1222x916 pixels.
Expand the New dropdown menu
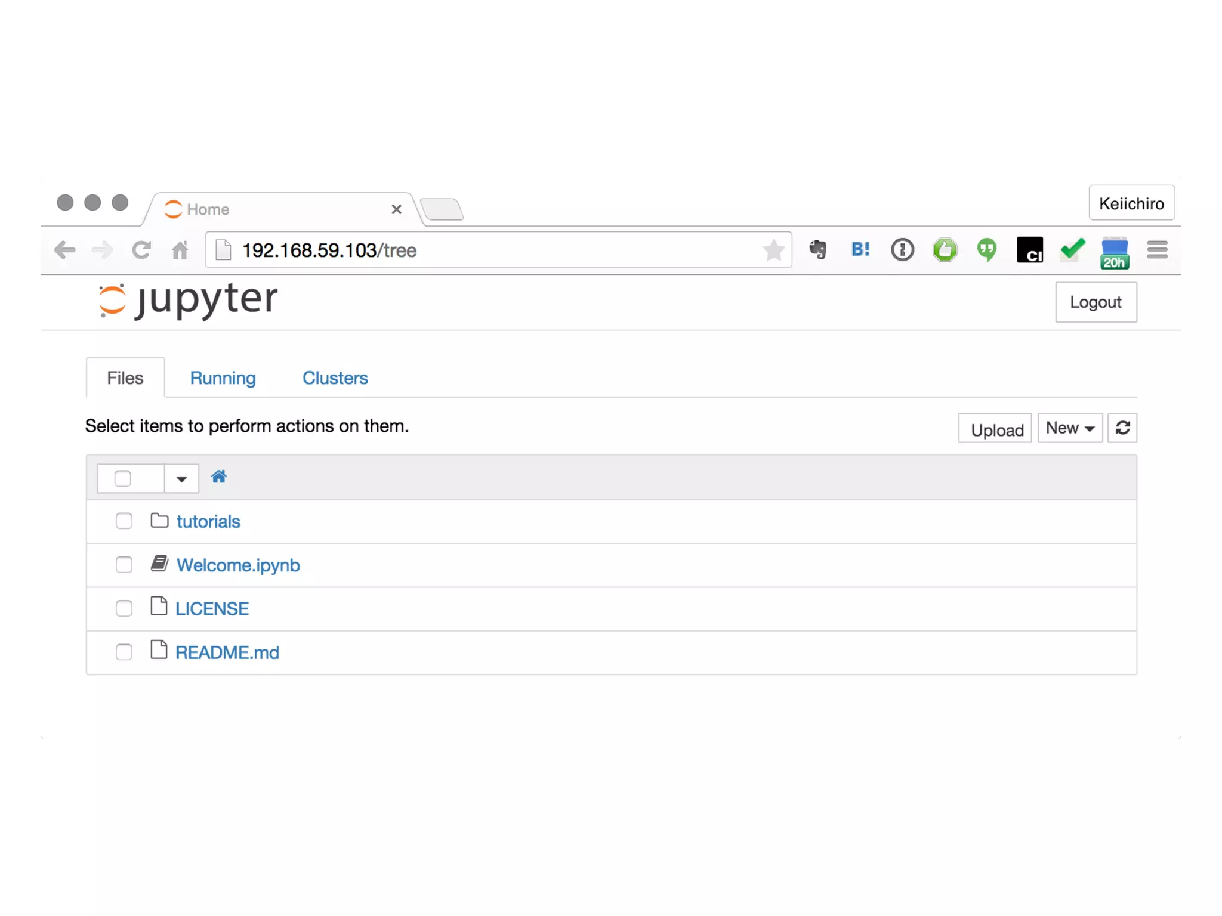tap(1069, 428)
